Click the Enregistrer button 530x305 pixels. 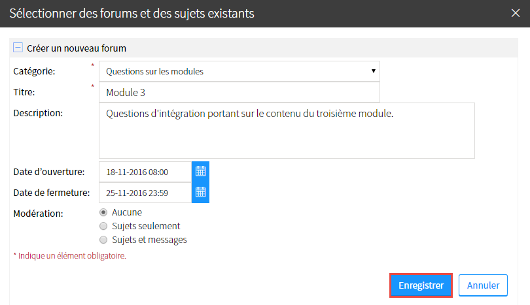(x=421, y=285)
